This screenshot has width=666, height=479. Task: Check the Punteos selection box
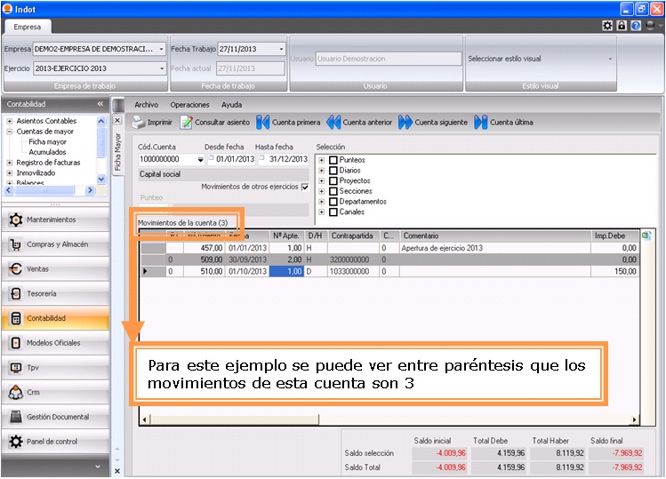[x=333, y=160]
